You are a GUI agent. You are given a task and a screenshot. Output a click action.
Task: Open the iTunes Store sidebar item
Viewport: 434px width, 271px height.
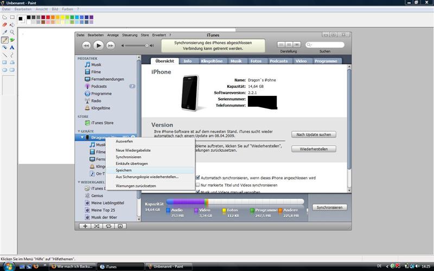(x=101, y=122)
